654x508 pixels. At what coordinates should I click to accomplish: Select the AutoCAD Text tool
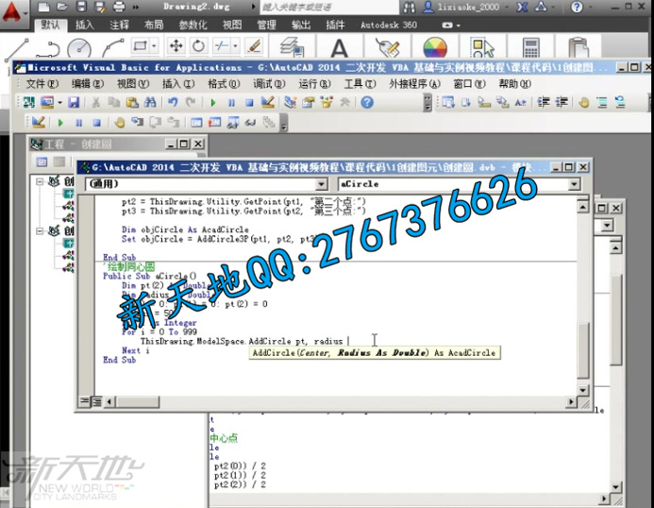point(339,47)
